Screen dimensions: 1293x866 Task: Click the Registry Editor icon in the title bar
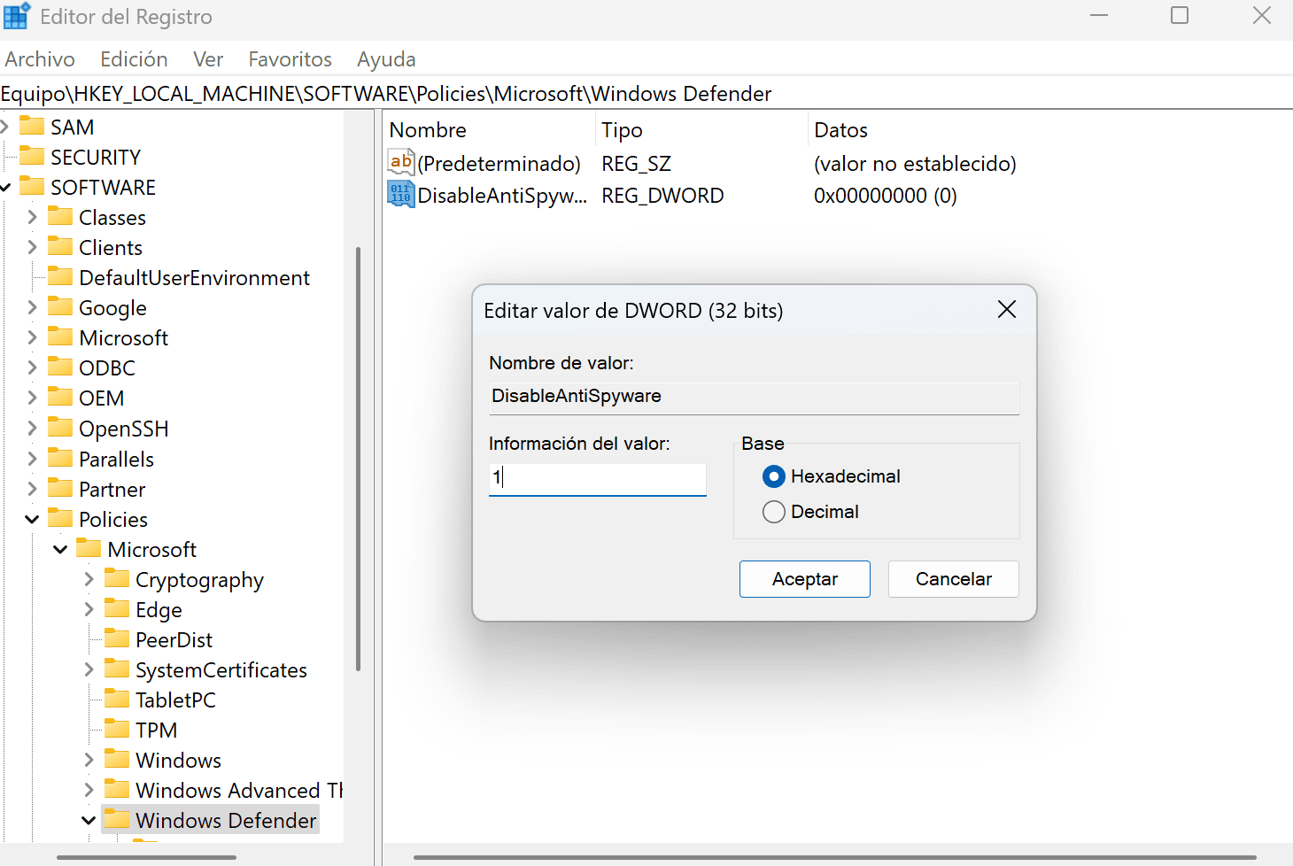(17, 16)
